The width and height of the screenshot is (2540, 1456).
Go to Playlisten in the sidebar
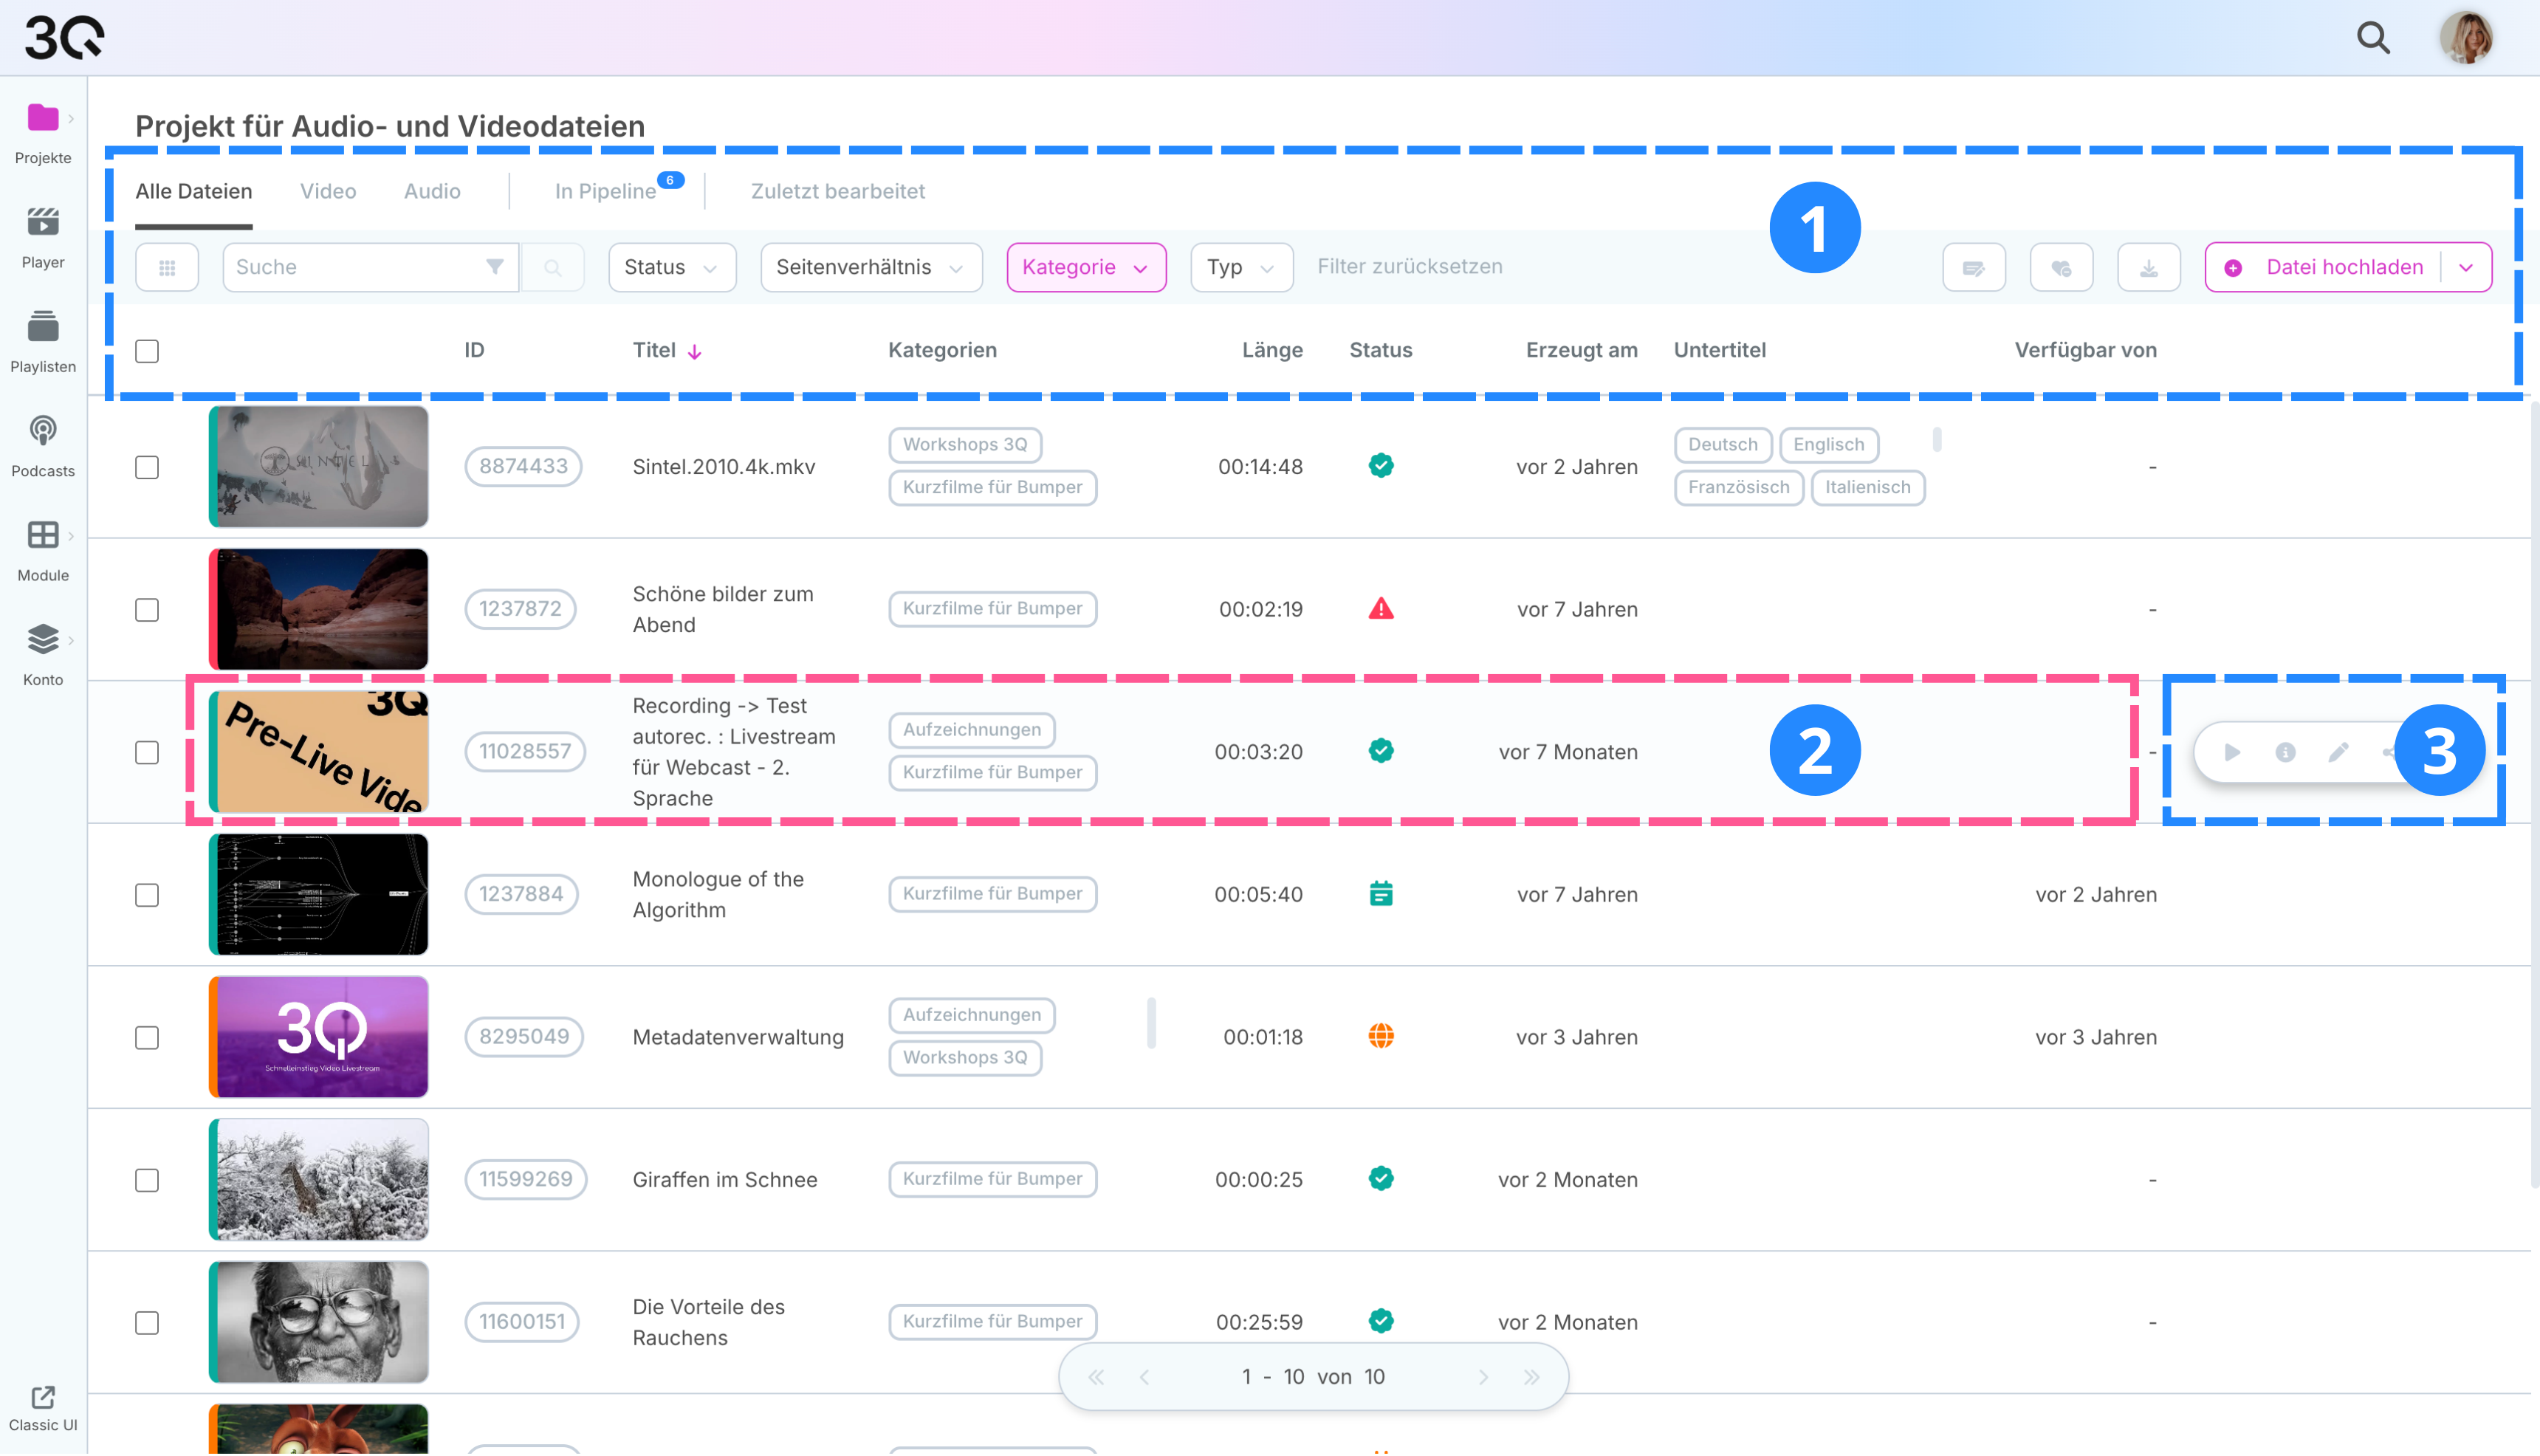coord(43,327)
